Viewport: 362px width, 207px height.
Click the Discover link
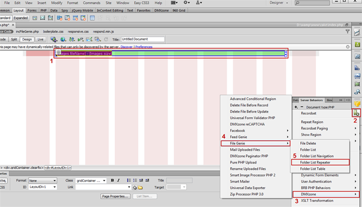click(126, 47)
